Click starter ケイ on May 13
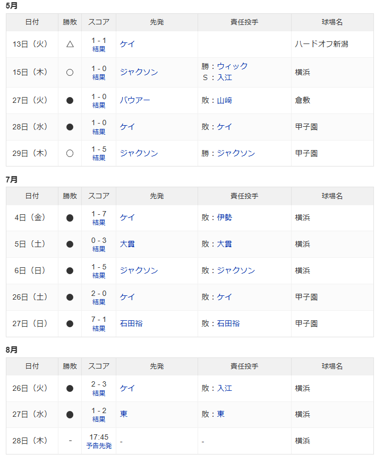375x455 pixels. [x=127, y=44]
